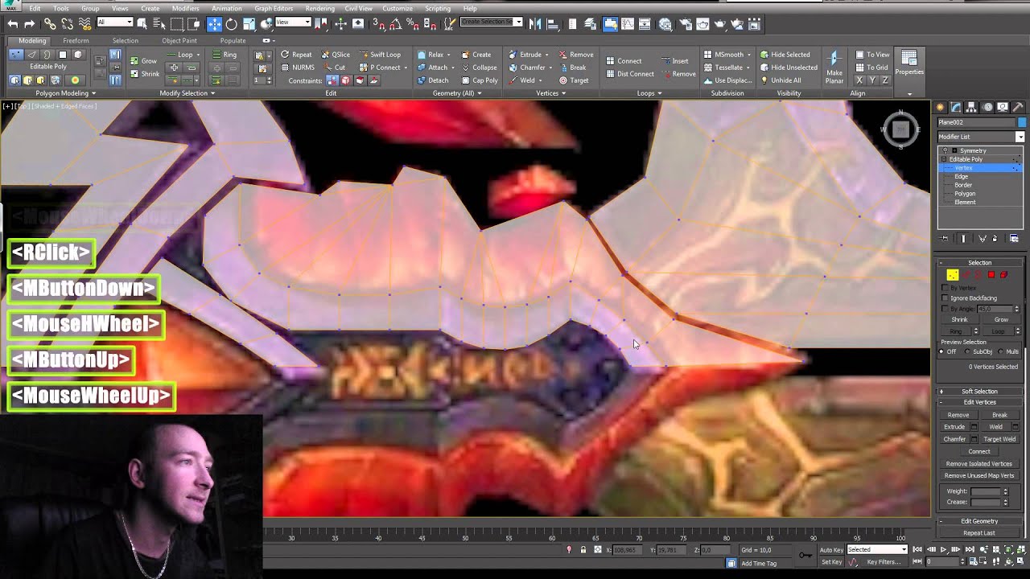The image size is (1030, 579).
Task: Activate the Cut tool
Action: tap(335, 68)
